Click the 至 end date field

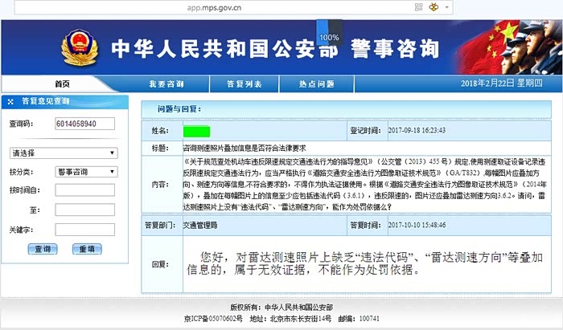(85, 210)
